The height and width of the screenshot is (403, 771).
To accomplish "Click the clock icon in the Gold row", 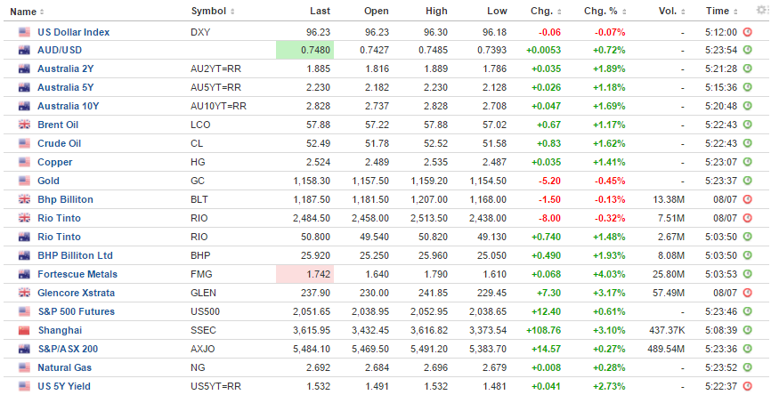I will pyautogui.click(x=748, y=181).
